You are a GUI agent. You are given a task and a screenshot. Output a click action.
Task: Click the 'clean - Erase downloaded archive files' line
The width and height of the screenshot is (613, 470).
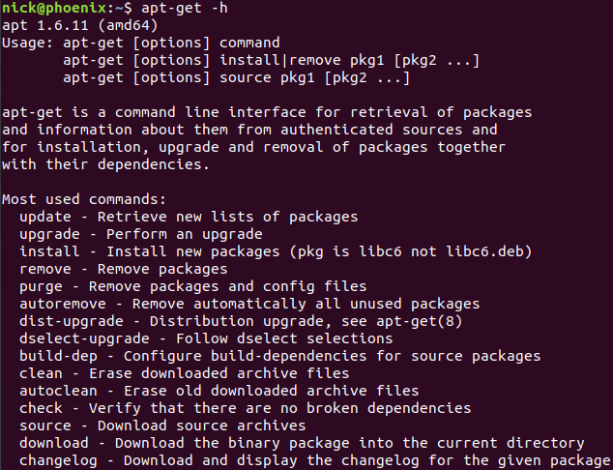point(184,373)
